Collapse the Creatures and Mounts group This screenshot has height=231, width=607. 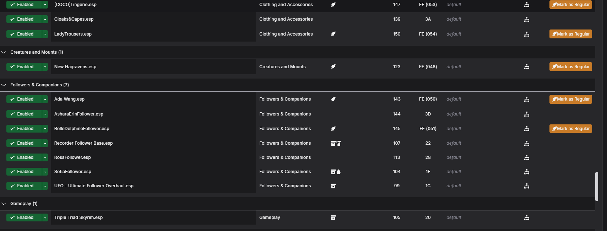pyautogui.click(x=4, y=52)
